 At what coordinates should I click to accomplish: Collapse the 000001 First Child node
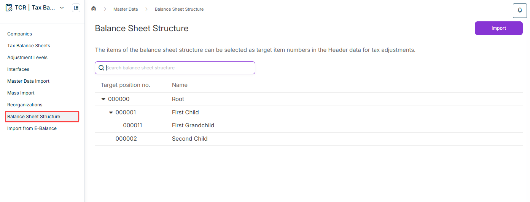tap(111, 112)
